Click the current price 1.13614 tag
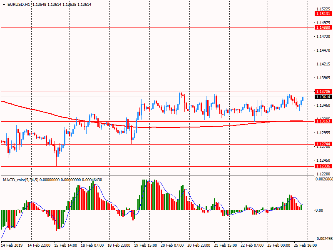Screen dimensions: 333x250 [x=323, y=97]
